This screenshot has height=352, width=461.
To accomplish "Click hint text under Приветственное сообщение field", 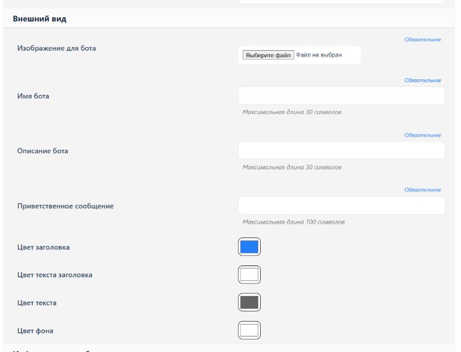I will pos(294,222).
